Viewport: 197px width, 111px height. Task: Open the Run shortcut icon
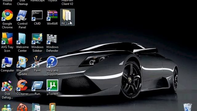tap(37, 86)
